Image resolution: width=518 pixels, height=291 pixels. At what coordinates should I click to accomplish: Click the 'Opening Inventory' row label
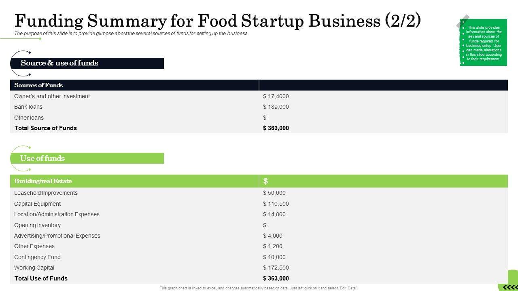(x=37, y=225)
